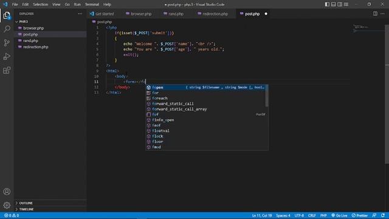389x219 pixels.
Task: Open the Help menu
Action: point(107,4)
